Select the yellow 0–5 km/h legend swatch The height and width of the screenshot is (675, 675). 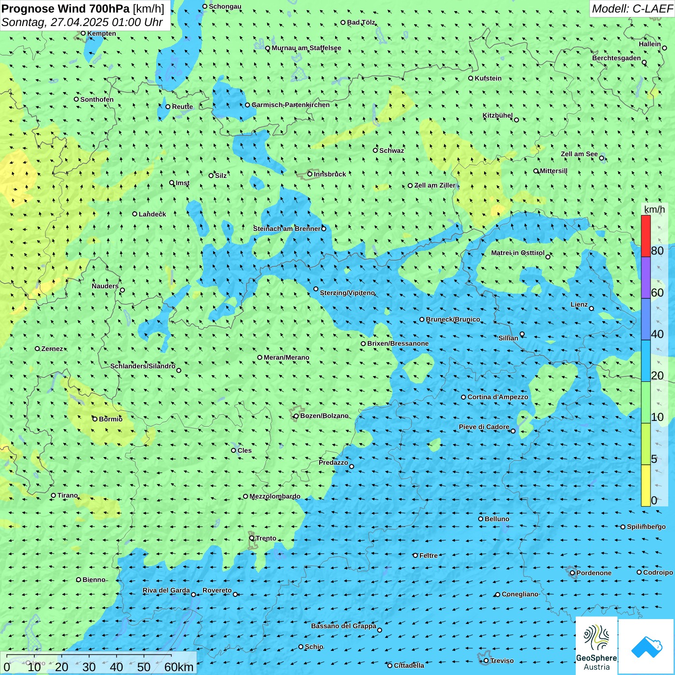click(646, 486)
